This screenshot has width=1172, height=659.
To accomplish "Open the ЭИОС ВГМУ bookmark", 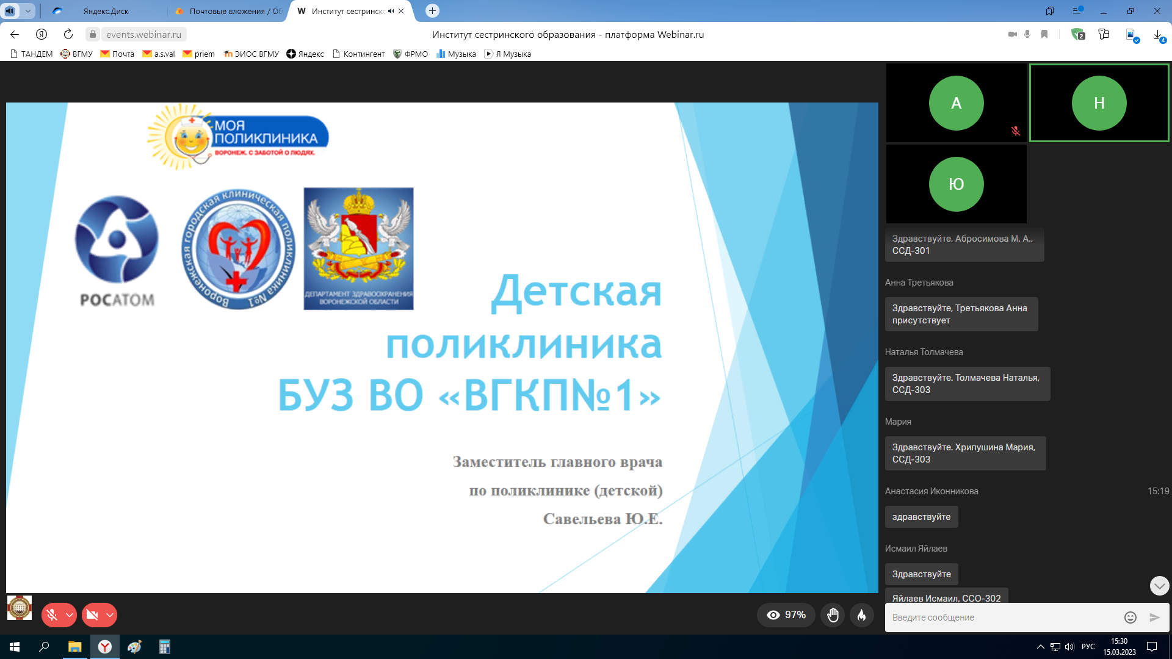I will [251, 54].
